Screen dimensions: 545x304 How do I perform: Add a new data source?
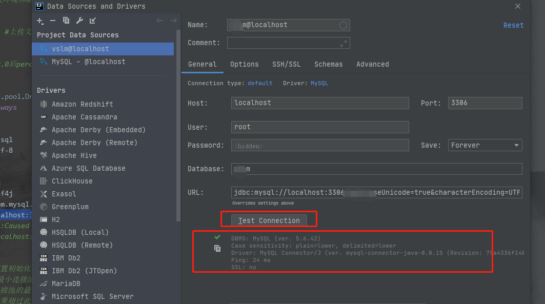40,22
